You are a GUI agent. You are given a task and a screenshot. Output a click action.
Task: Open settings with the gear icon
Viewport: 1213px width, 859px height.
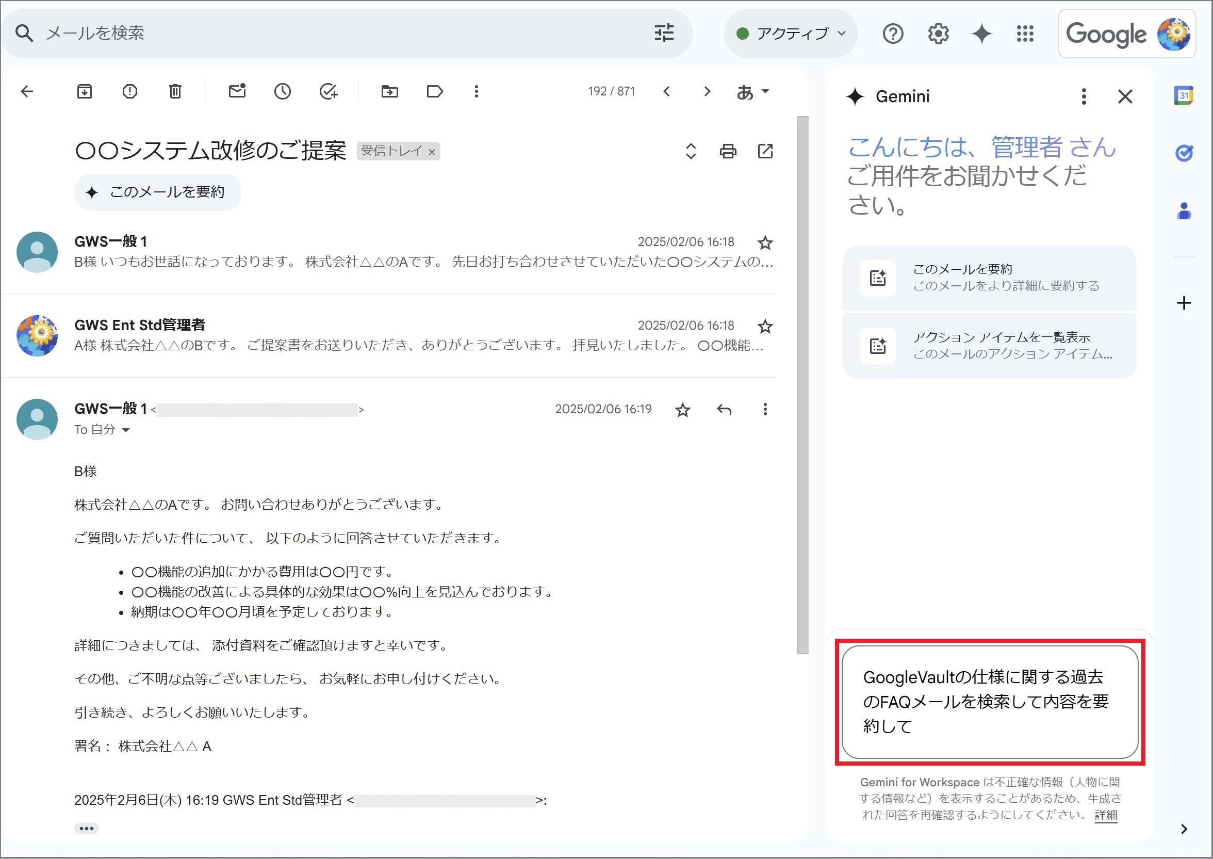click(938, 34)
